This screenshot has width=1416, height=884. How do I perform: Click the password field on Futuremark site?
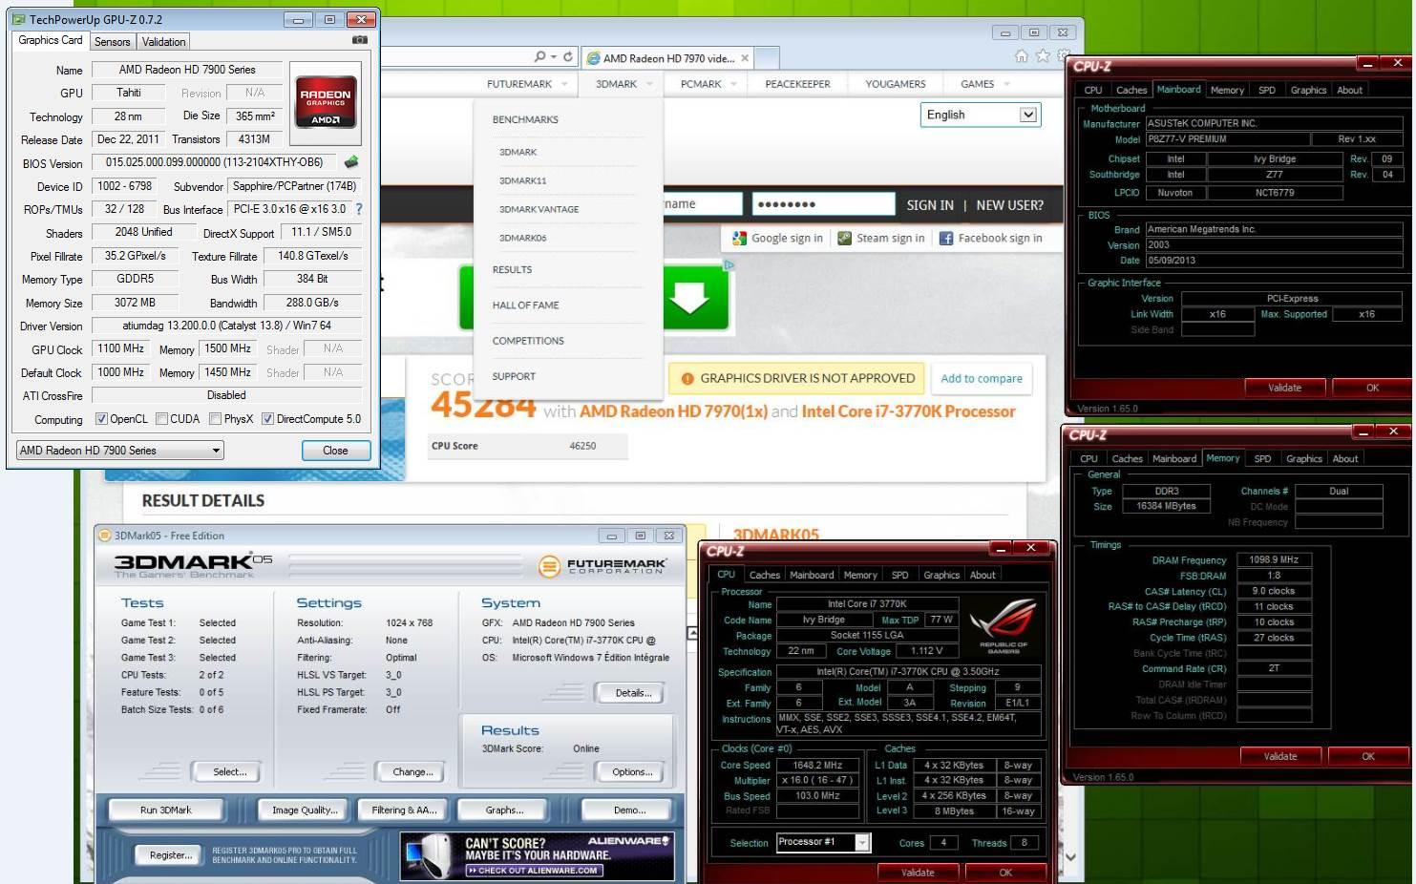[823, 204]
